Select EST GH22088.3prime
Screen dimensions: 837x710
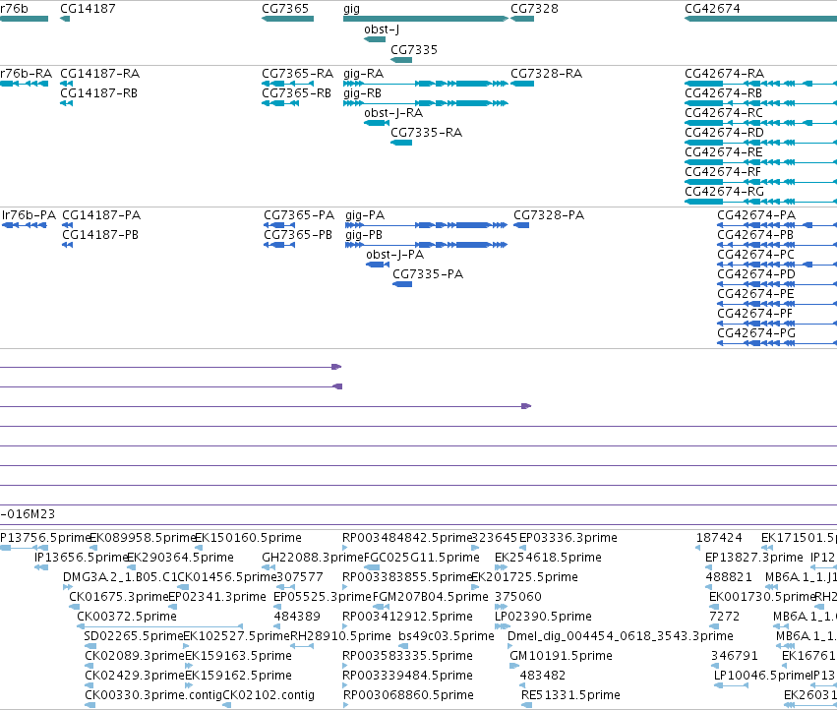pyautogui.click(x=313, y=558)
